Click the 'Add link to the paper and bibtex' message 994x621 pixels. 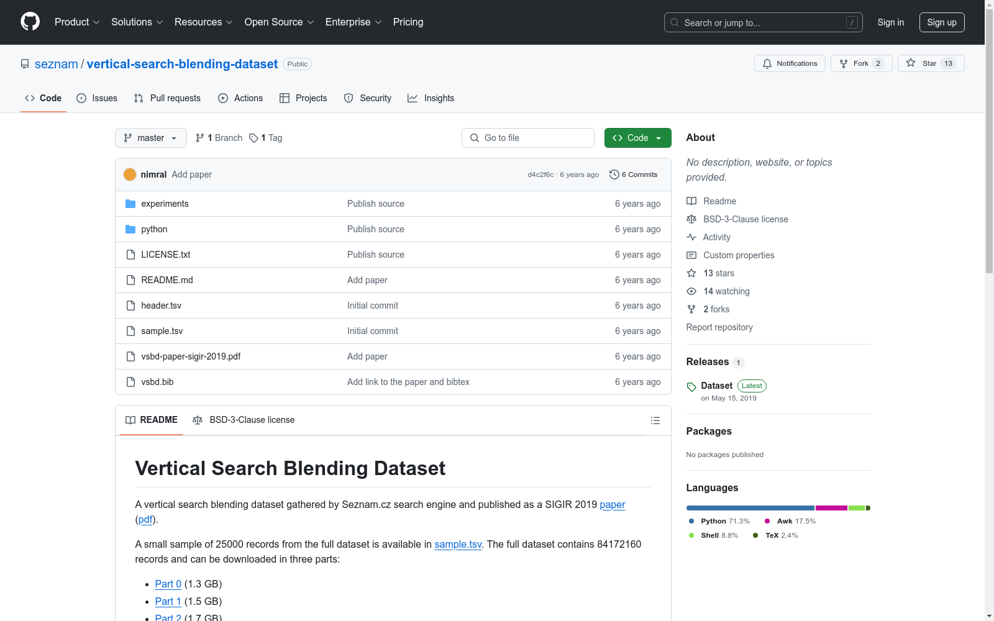coord(408,382)
